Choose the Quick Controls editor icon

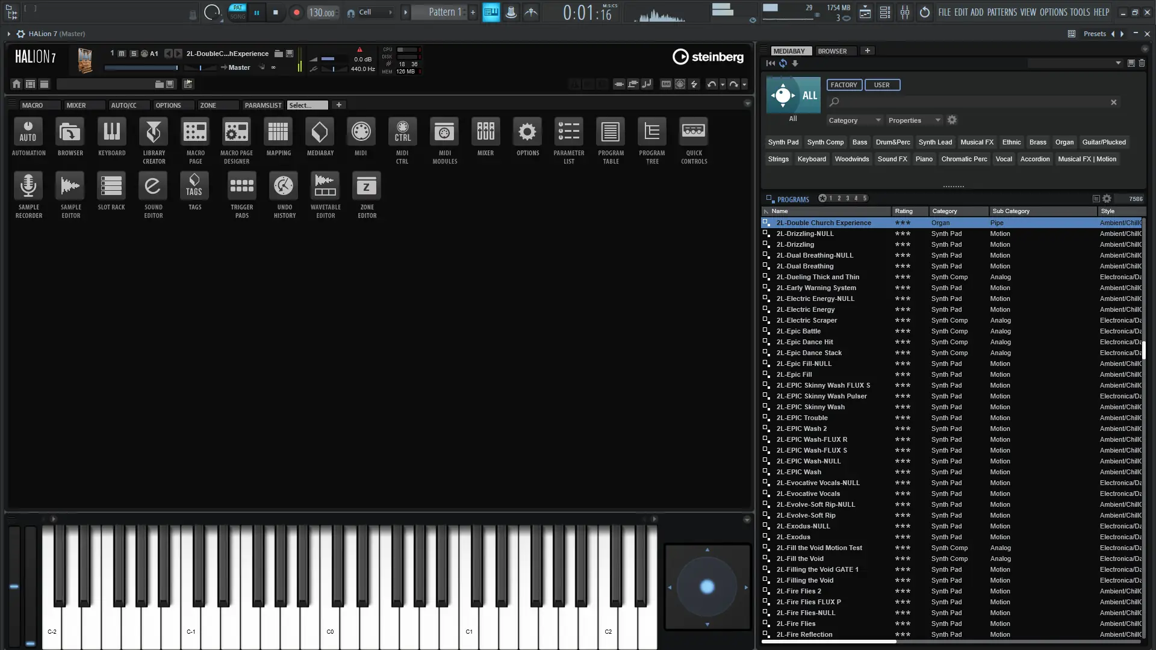tap(694, 132)
